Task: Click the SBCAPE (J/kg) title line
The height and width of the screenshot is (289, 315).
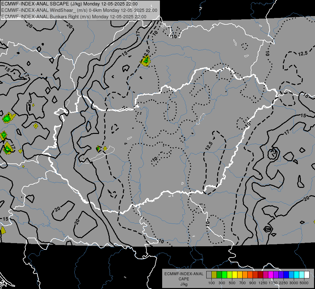Action: (x=69, y=4)
